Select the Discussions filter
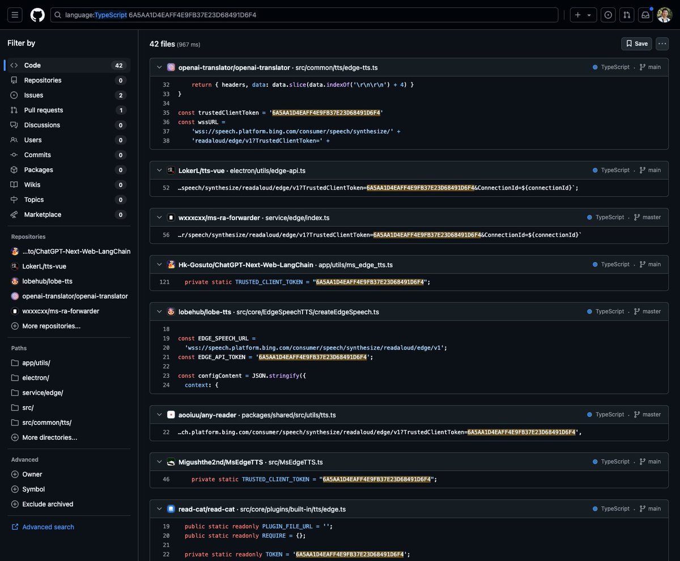 (x=67, y=125)
